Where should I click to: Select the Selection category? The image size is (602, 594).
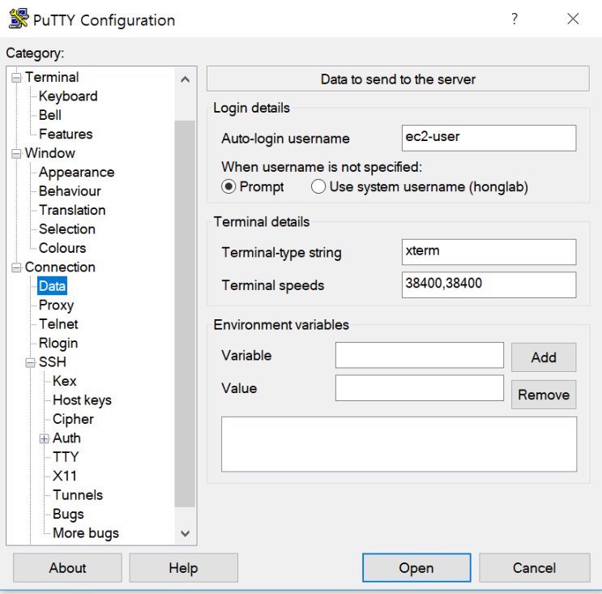[x=66, y=229]
